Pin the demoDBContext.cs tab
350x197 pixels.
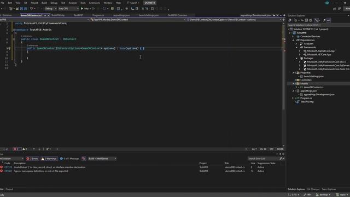(45, 15)
